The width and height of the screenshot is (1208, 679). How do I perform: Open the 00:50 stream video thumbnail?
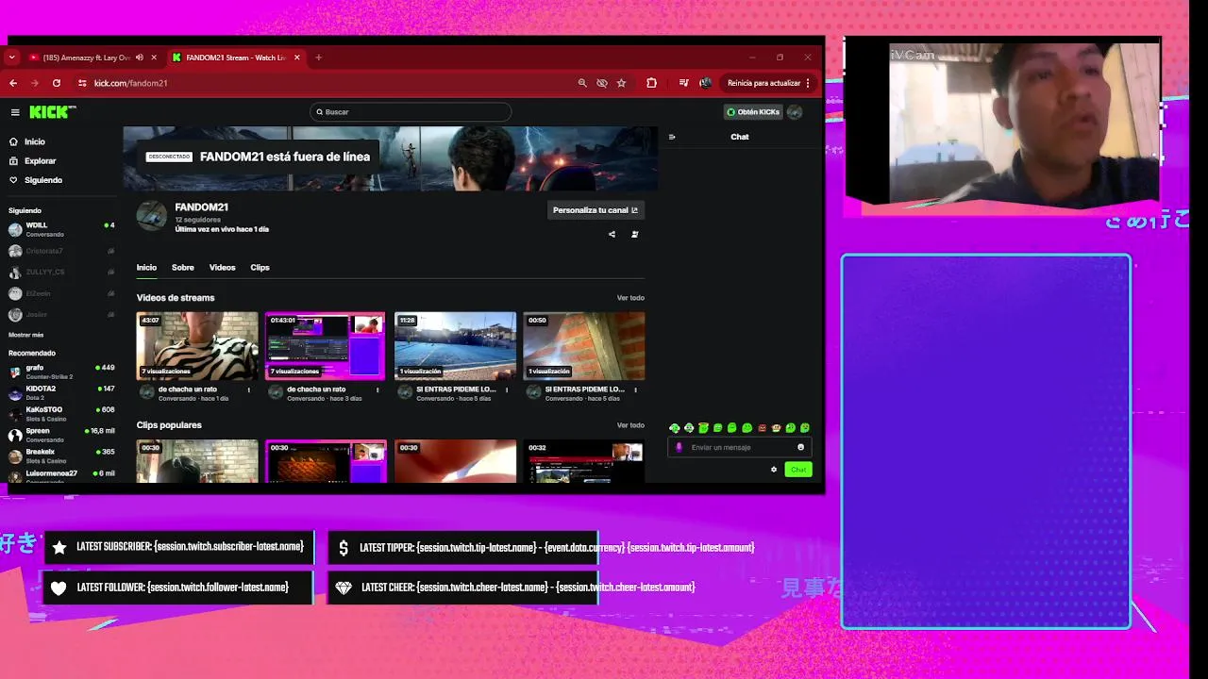(584, 346)
